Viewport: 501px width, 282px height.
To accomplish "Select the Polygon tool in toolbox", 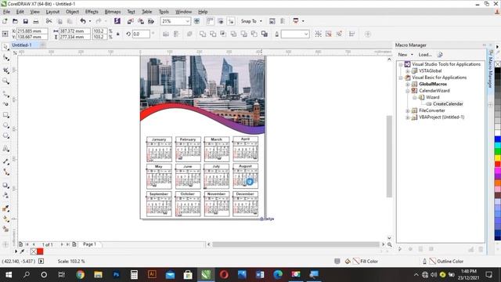I will [x=5, y=136].
